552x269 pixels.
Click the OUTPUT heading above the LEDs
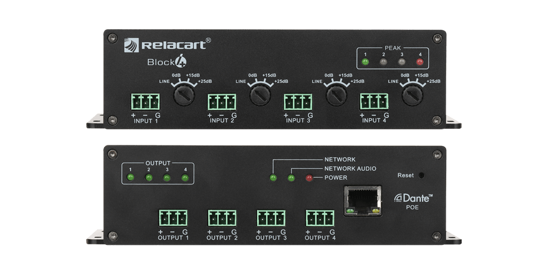point(158,163)
